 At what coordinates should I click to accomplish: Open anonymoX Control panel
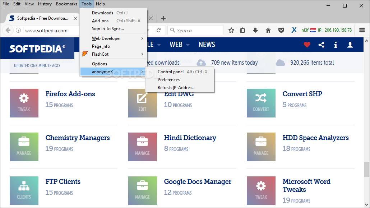point(180,72)
